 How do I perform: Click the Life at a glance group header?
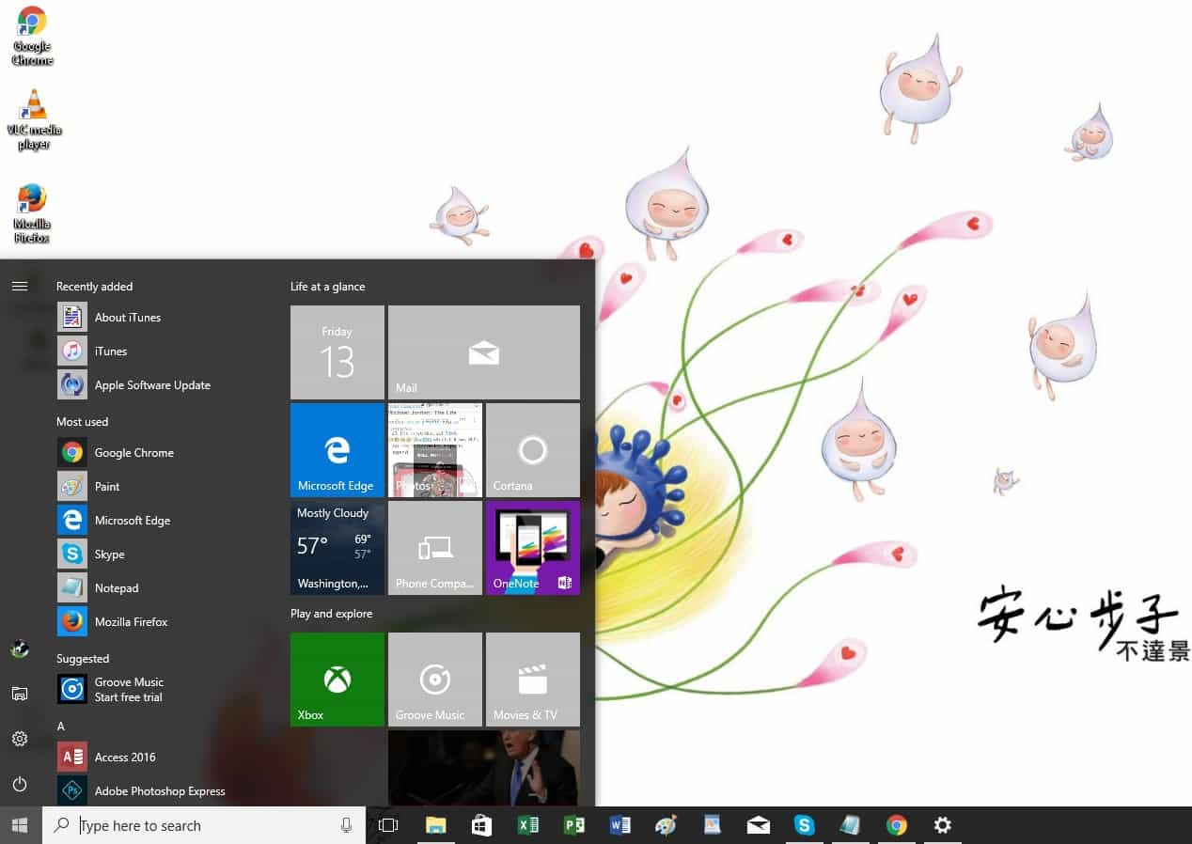pyautogui.click(x=327, y=287)
